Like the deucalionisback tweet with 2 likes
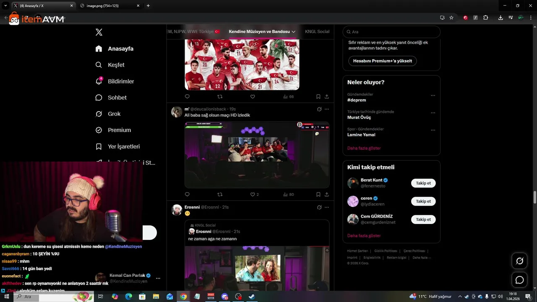The image size is (537, 302). tap(254, 194)
